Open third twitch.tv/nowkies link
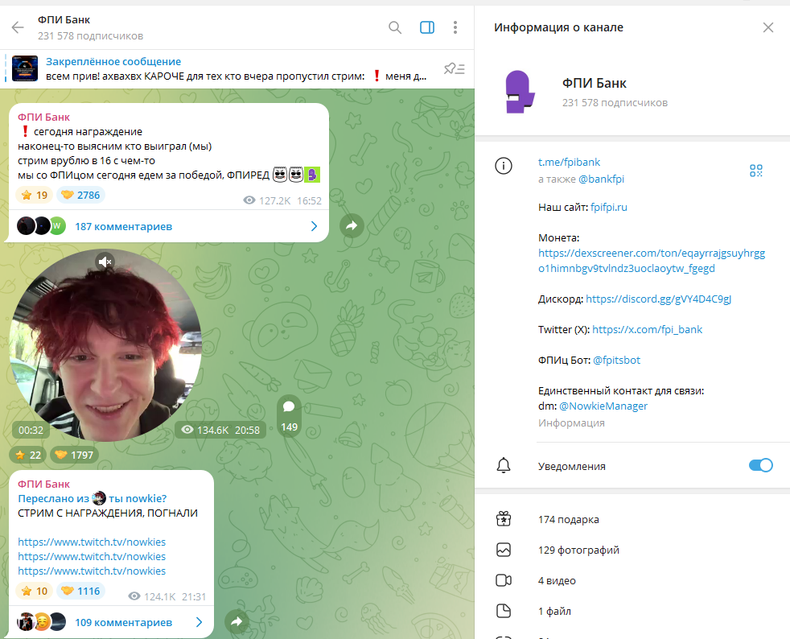The image size is (790, 639). click(92, 571)
